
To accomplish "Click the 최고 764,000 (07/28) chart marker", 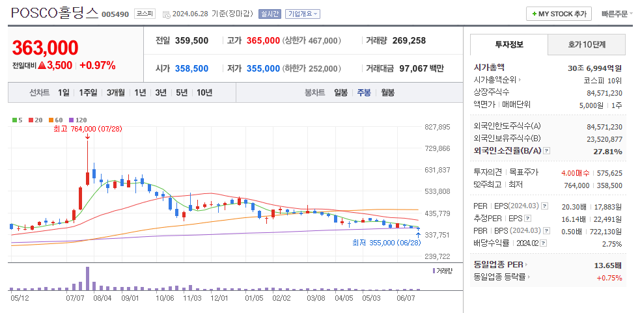I will click(88, 129).
